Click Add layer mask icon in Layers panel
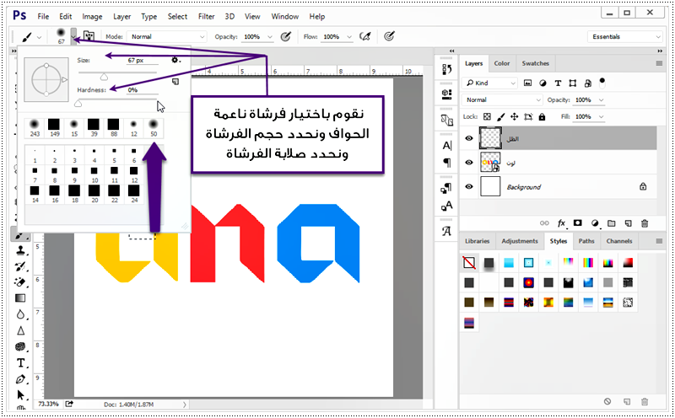This screenshot has height=418, width=675. pyautogui.click(x=578, y=223)
